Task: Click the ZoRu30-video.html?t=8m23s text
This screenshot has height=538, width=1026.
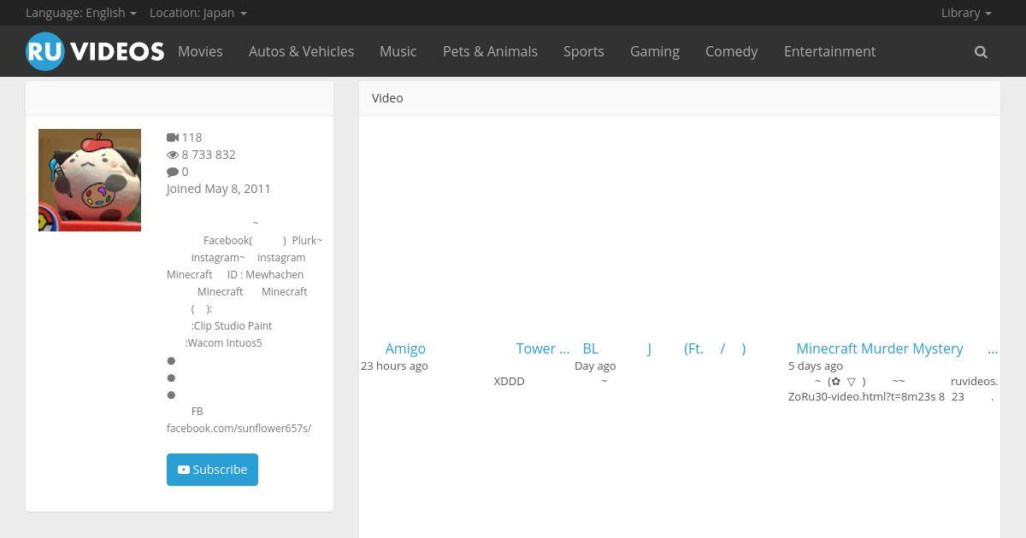Action: pyautogui.click(x=862, y=396)
